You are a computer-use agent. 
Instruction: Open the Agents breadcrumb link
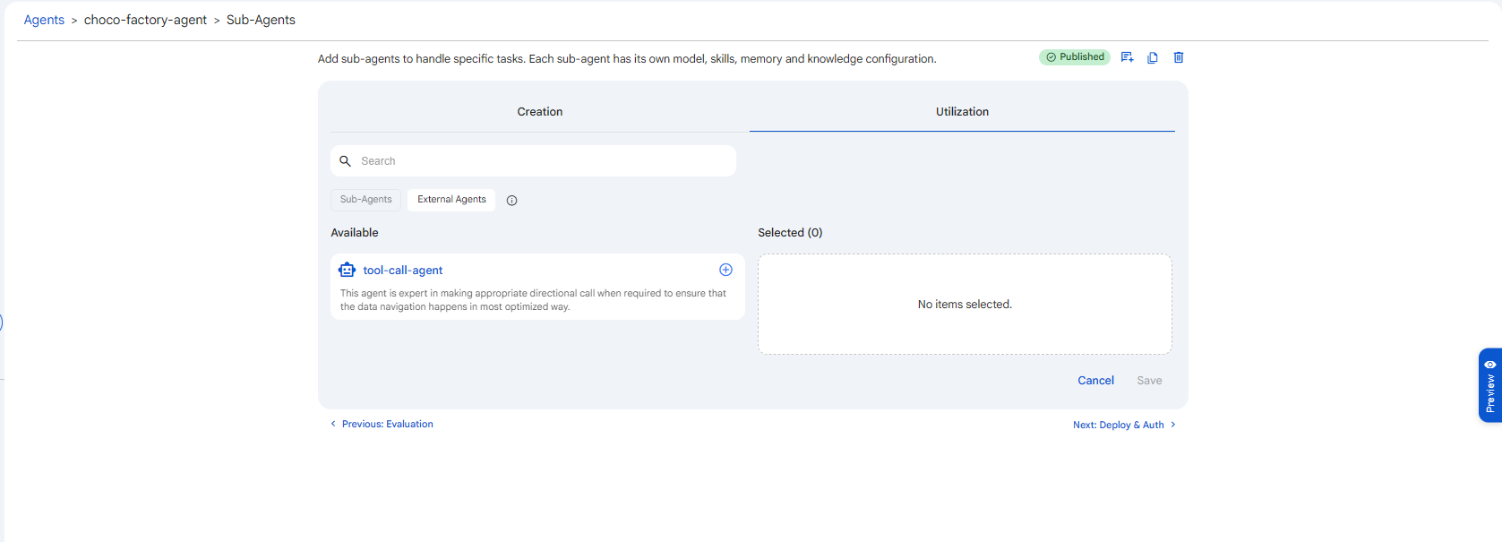pyautogui.click(x=44, y=20)
